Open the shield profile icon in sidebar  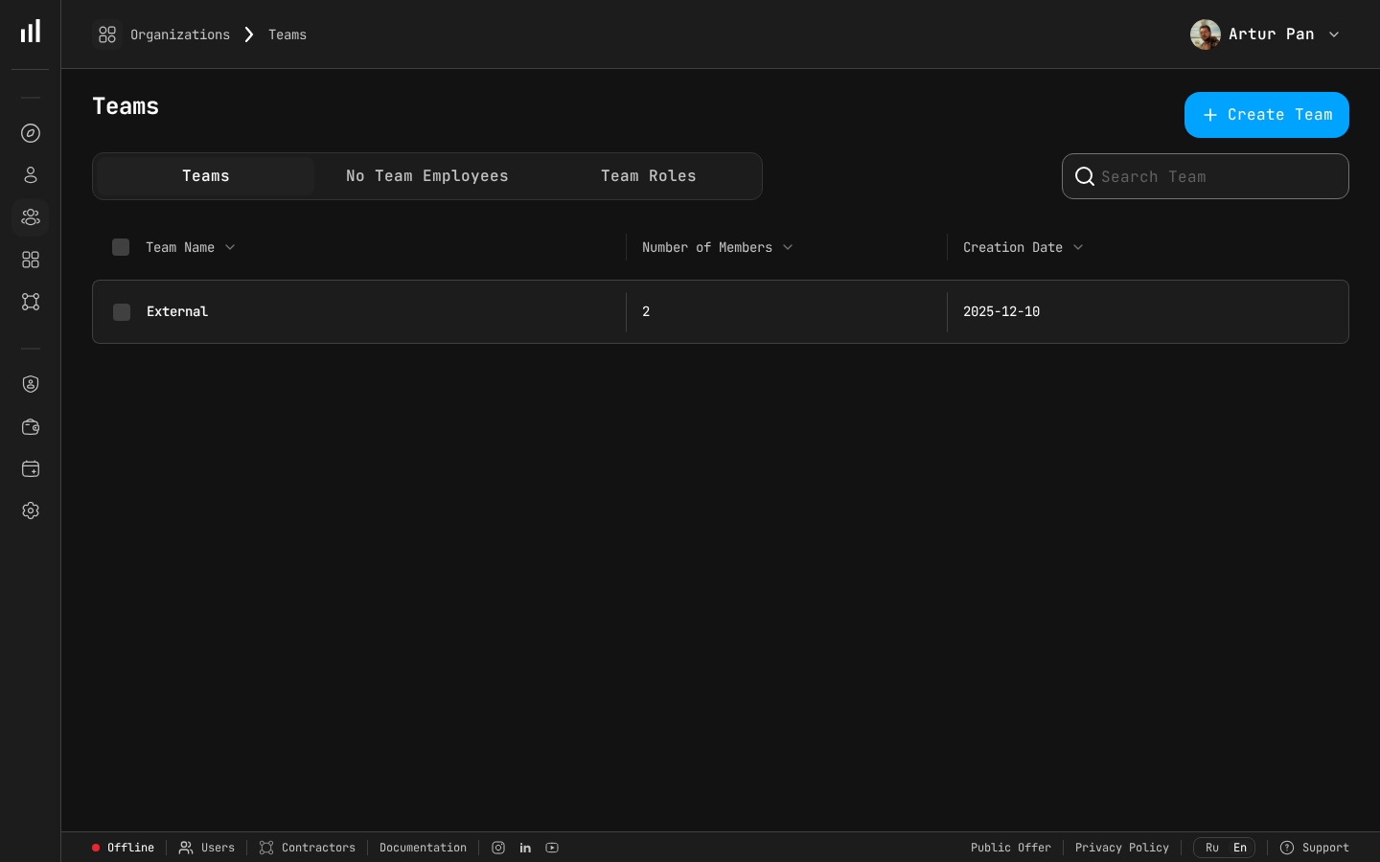point(31,384)
